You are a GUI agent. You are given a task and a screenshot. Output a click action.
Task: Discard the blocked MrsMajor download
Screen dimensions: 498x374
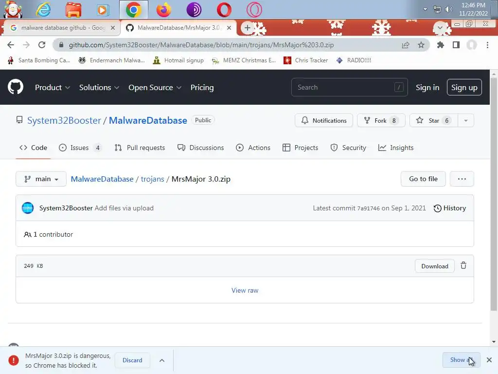click(132, 360)
